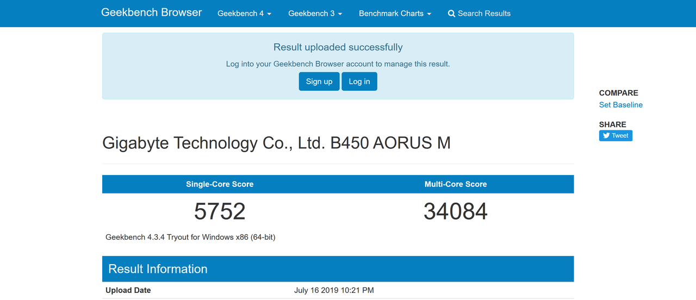Screen dimensions: 696x300
Task: Select the Set Baseline link
Action: coord(621,105)
